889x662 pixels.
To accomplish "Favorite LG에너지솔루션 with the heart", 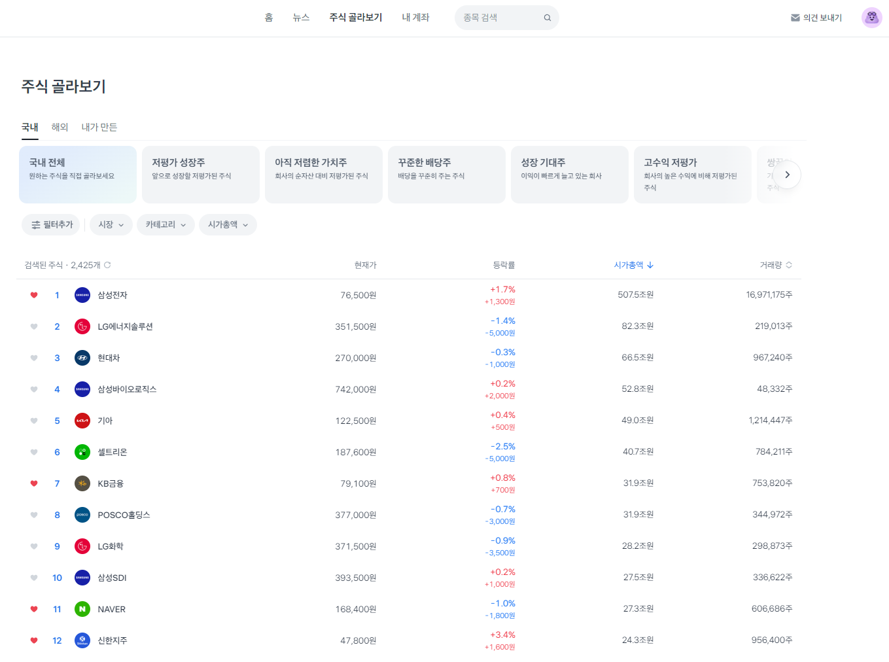I will click(34, 326).
